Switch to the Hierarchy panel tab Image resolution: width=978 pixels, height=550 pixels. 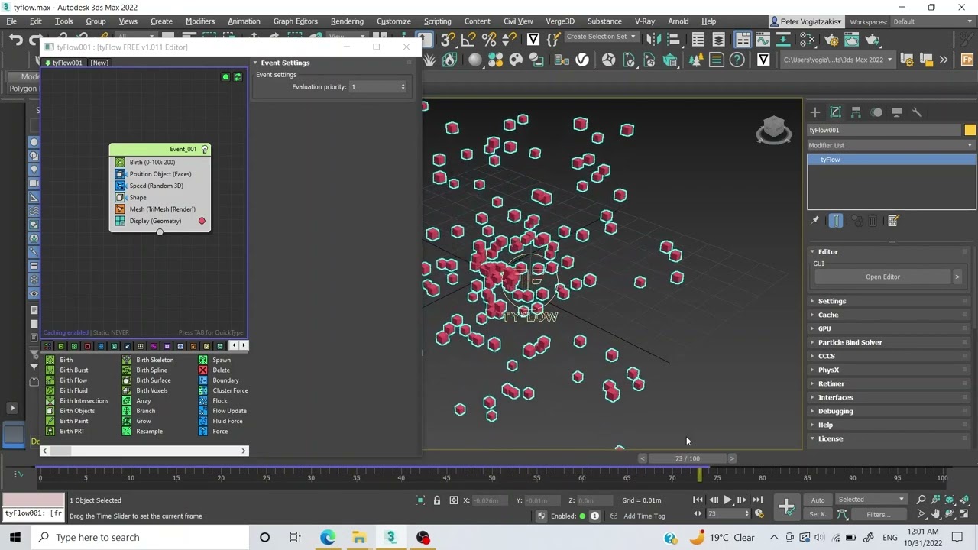857,112
